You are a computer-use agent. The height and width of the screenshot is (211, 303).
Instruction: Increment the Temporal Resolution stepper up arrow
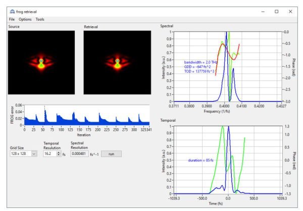coord(59,152)
